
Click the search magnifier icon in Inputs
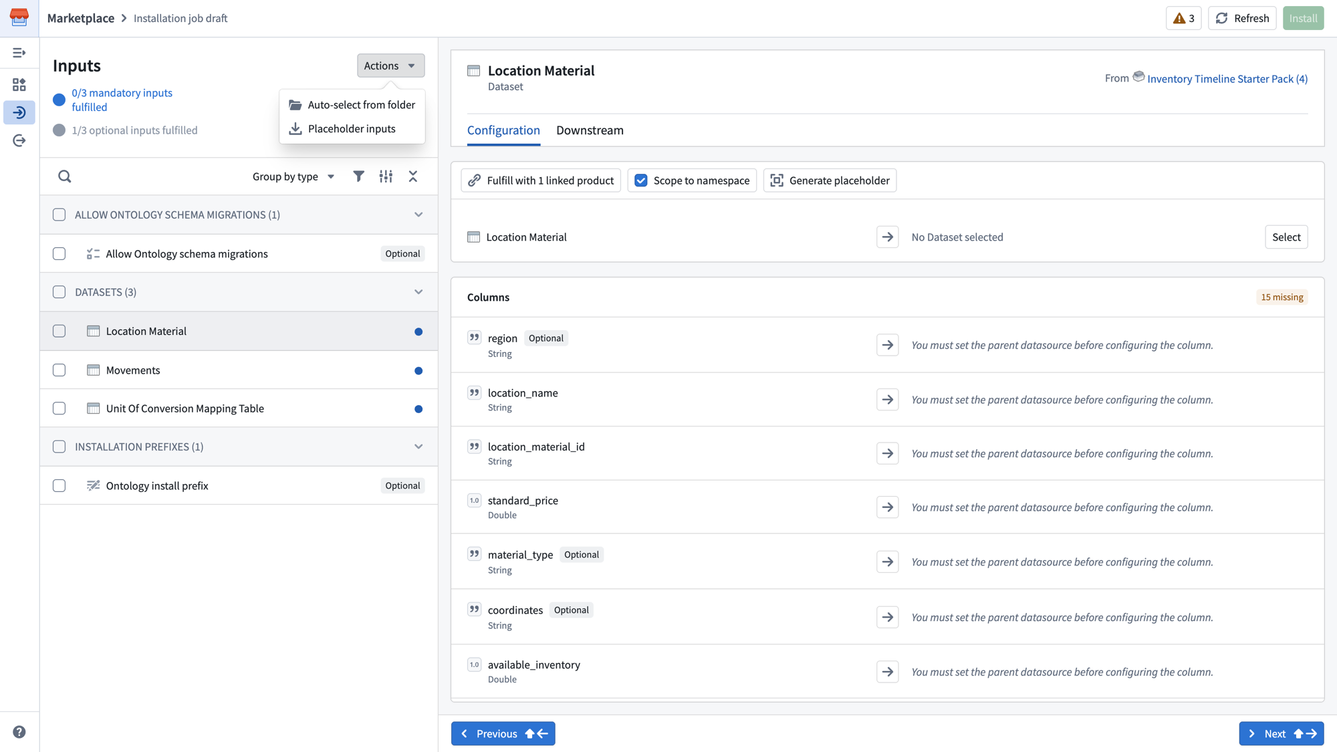pyautogui.click(x=65, y=176)
